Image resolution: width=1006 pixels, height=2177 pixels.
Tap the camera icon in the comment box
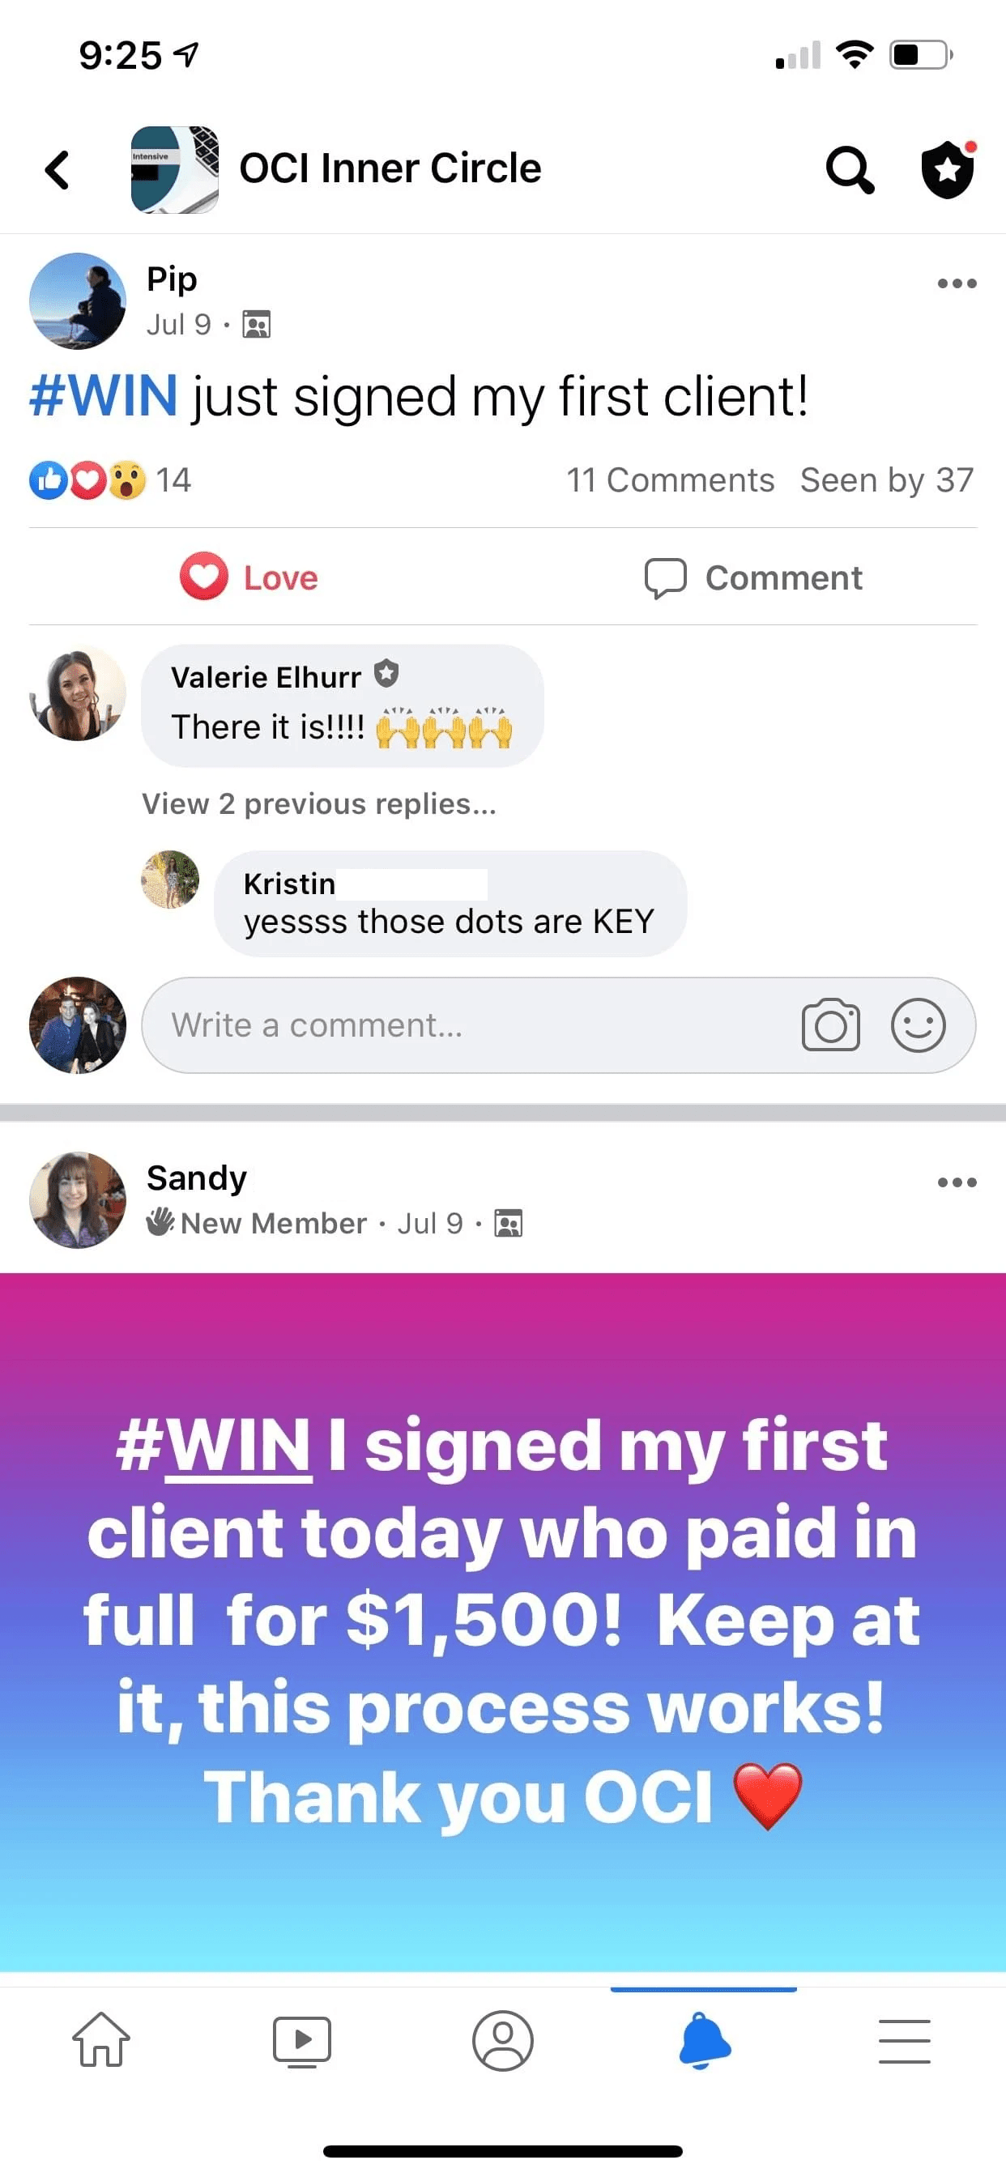[830, 1025]
